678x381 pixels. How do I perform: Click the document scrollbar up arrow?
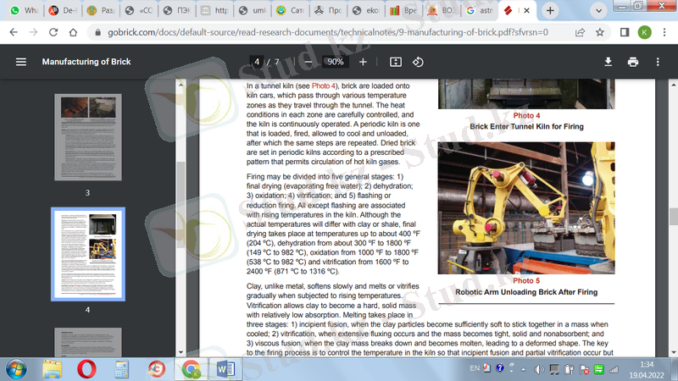(x=673, y=84)
